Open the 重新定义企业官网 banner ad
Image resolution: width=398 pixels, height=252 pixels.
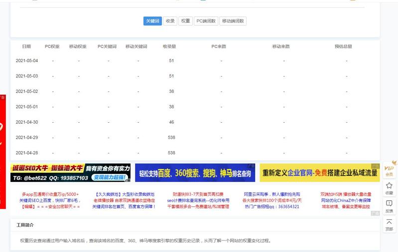(319, 173)
